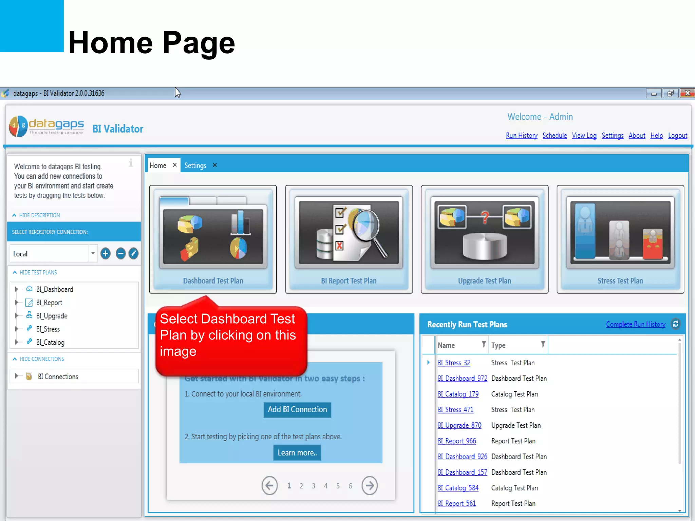Open the Local repository dropdown
Screen dimensions: 695x521
(x=93, y=253)
